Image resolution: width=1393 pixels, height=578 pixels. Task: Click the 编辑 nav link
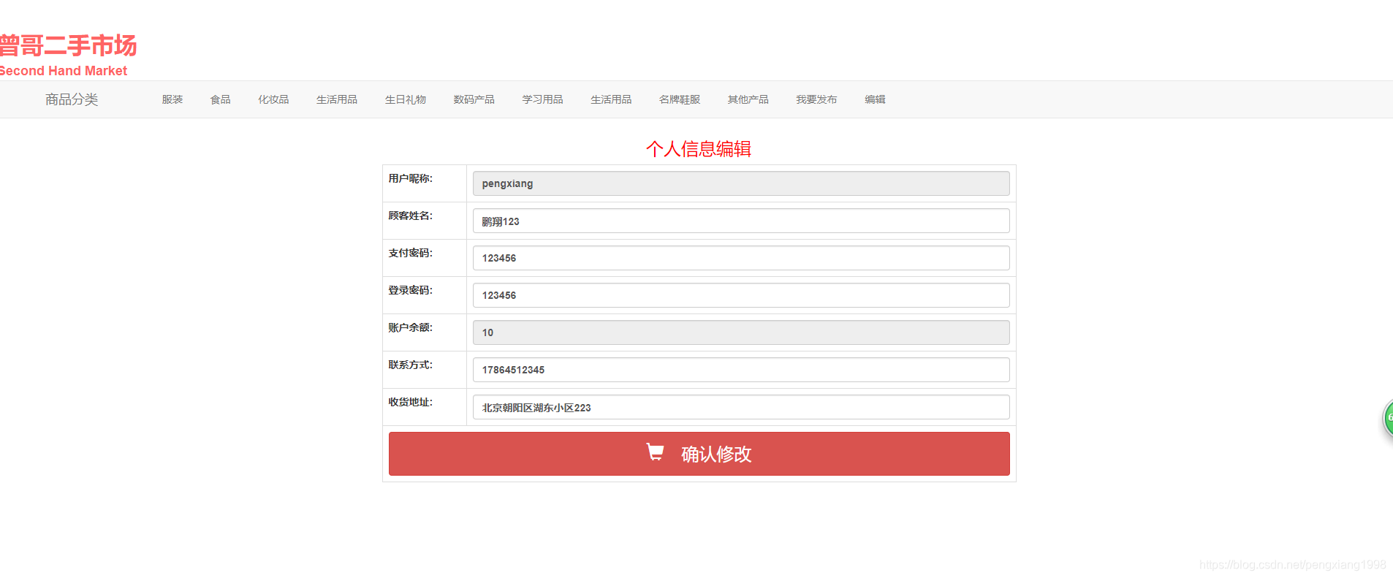pos(876,99)
